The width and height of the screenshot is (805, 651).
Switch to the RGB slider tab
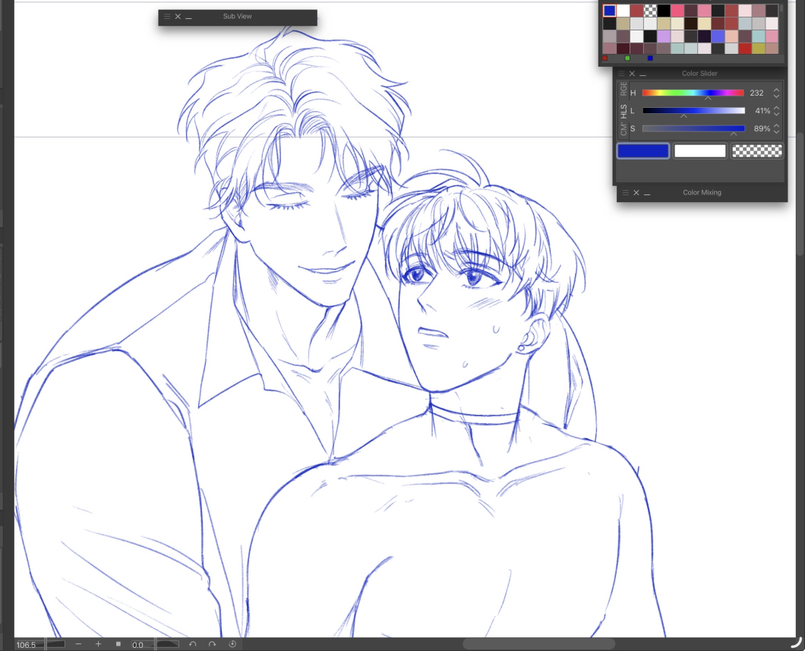coord(623,90)
